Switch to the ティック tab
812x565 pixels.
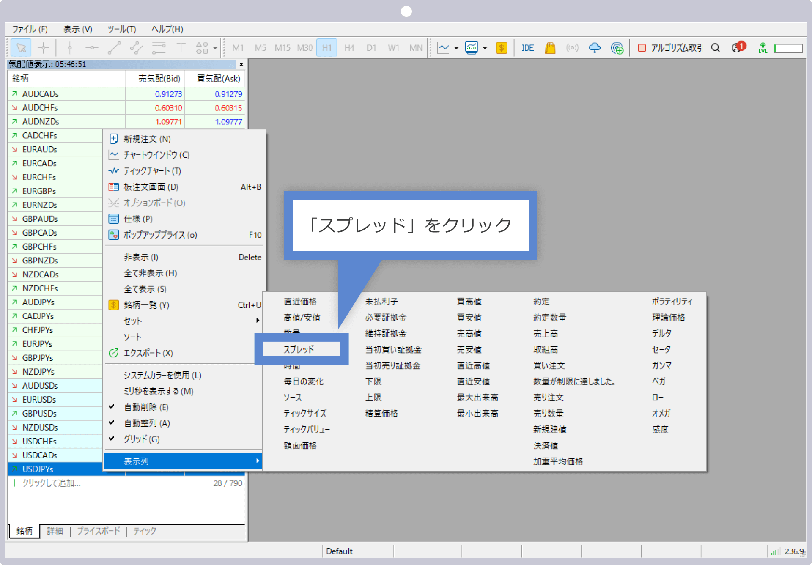pyautogui.click(x=145, y=531)
